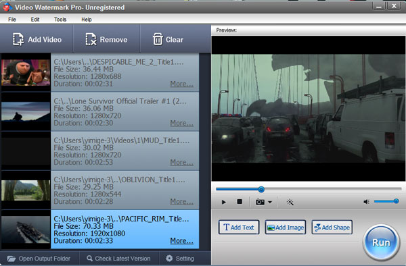
Task: Select the DESPICABLE_ME_2_Title1 file path
Action: tap(118, 62)
